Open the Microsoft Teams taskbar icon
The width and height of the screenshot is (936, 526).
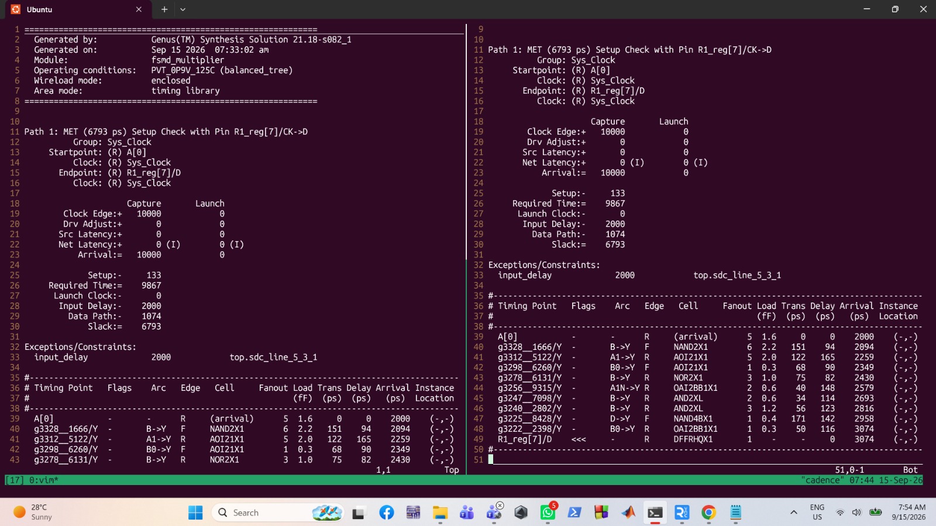467,513
